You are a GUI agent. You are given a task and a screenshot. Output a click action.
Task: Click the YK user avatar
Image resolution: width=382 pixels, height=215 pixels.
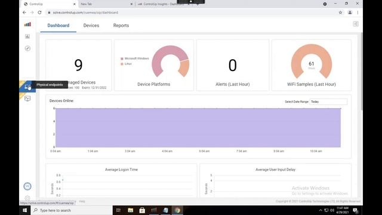point(27,186)
